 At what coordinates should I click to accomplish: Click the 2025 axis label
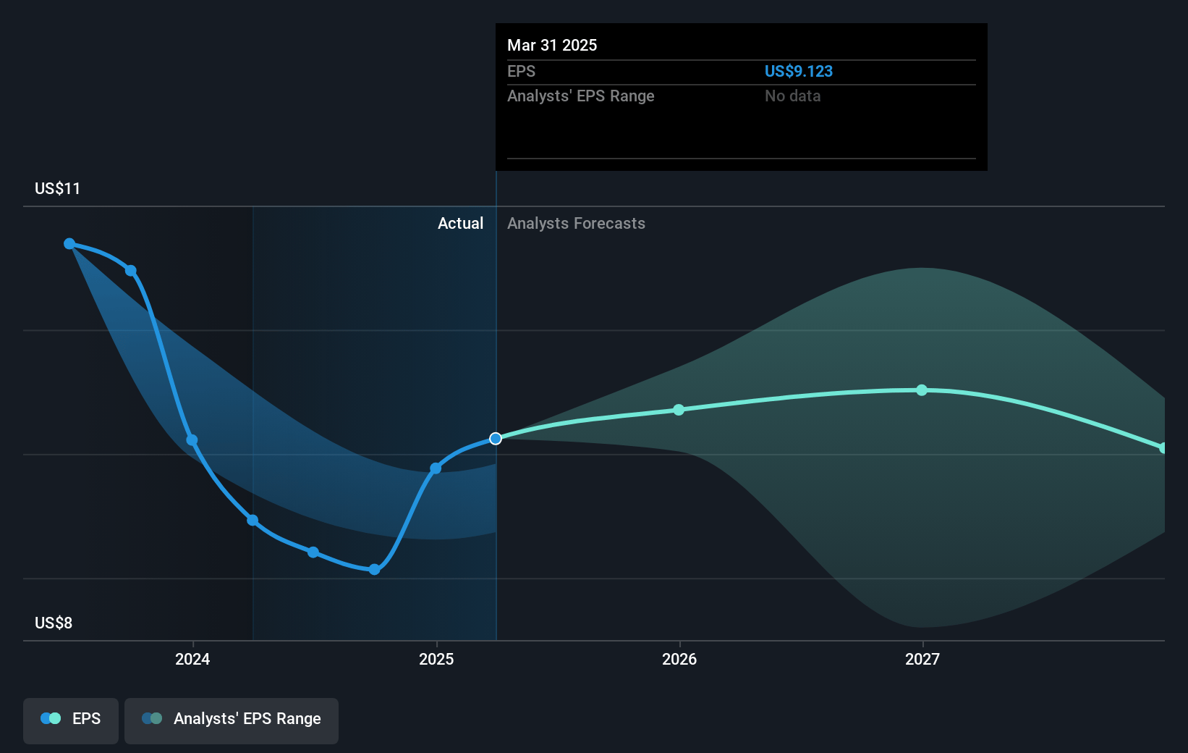point(436,659)
